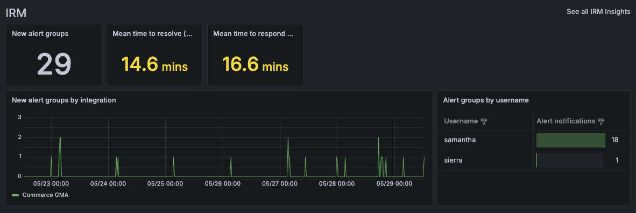Click the Commerce GMA legend label
636x213 pixels.
coord(45,195)
